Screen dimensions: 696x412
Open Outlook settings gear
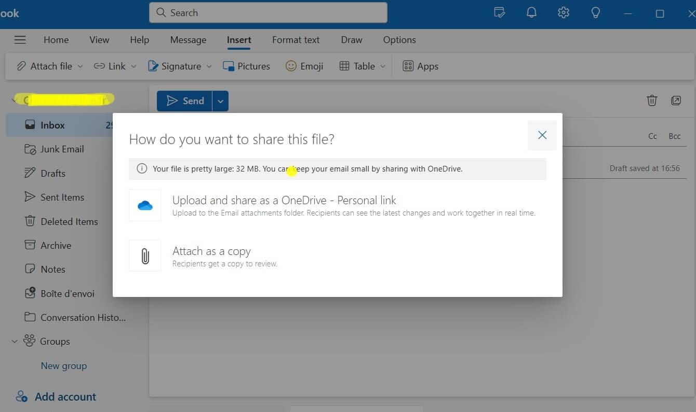click(x=564, y=12)
